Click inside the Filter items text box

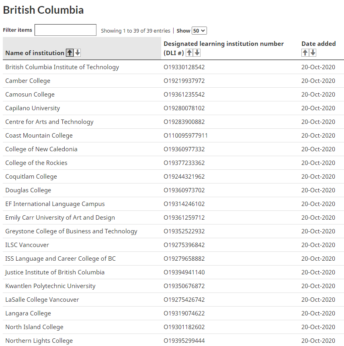coord(66,30)
